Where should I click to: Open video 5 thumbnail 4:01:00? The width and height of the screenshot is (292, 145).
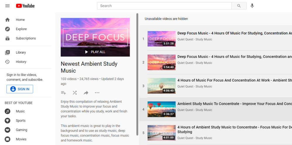tap(161, 133)
